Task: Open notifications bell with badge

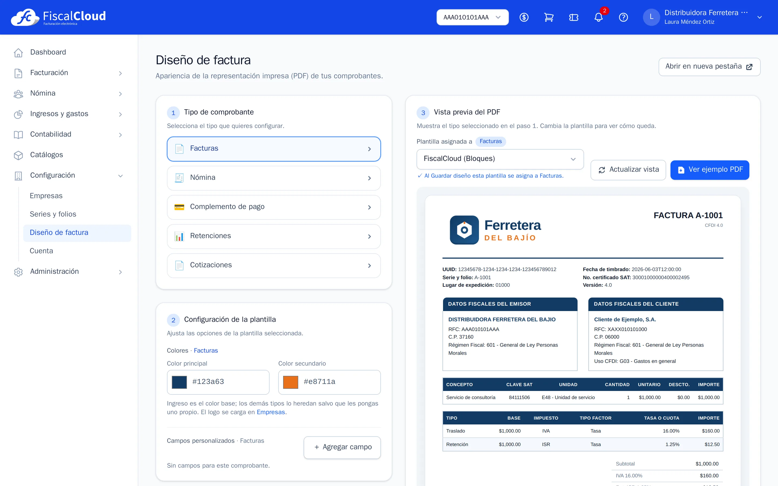Action: 599,17
